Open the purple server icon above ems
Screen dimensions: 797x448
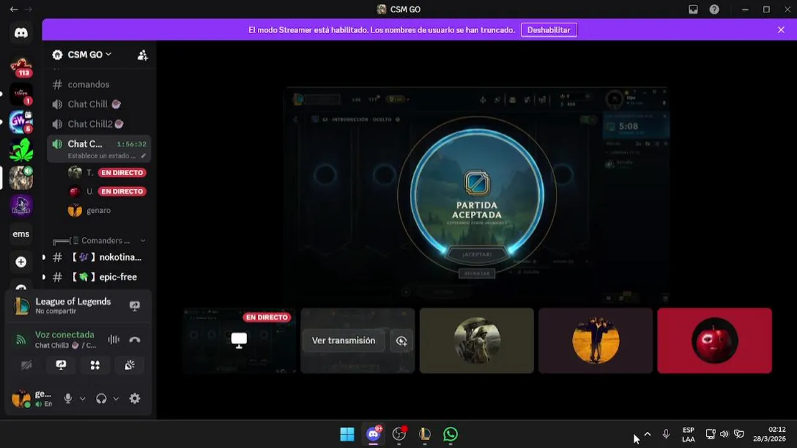pos(21,205)
